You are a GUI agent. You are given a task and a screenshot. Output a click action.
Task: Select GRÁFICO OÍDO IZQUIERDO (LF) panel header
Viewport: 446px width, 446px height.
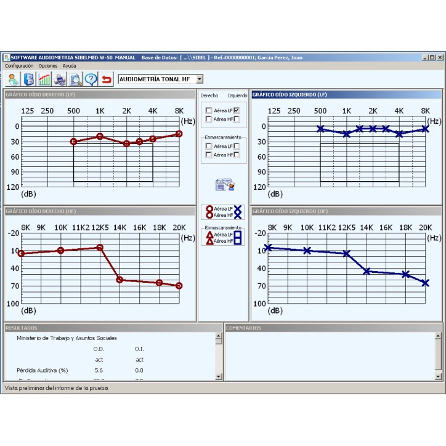[x=346, y=94]
